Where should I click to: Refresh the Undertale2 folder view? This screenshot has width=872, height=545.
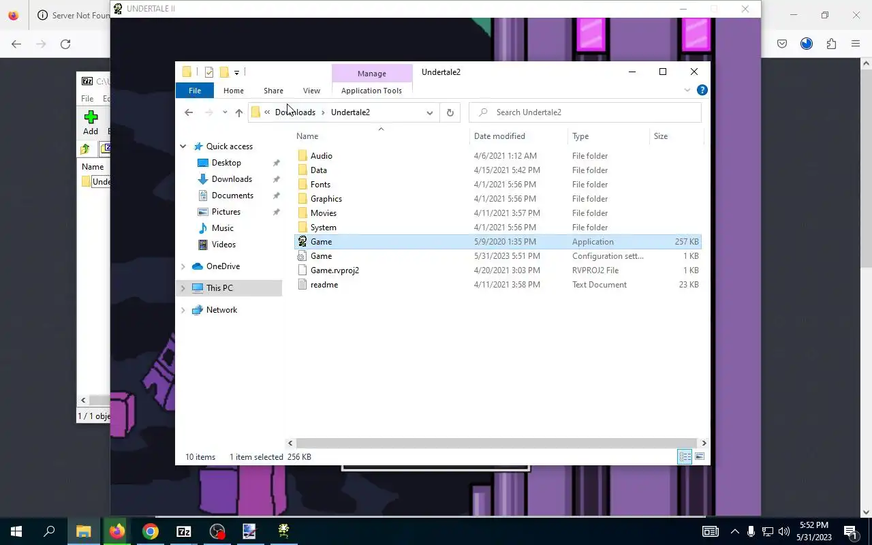[450, 112]
